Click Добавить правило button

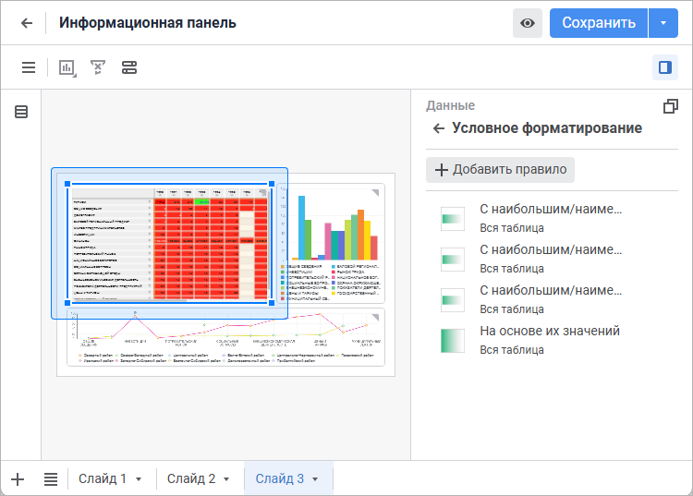(x=500, y=170)
